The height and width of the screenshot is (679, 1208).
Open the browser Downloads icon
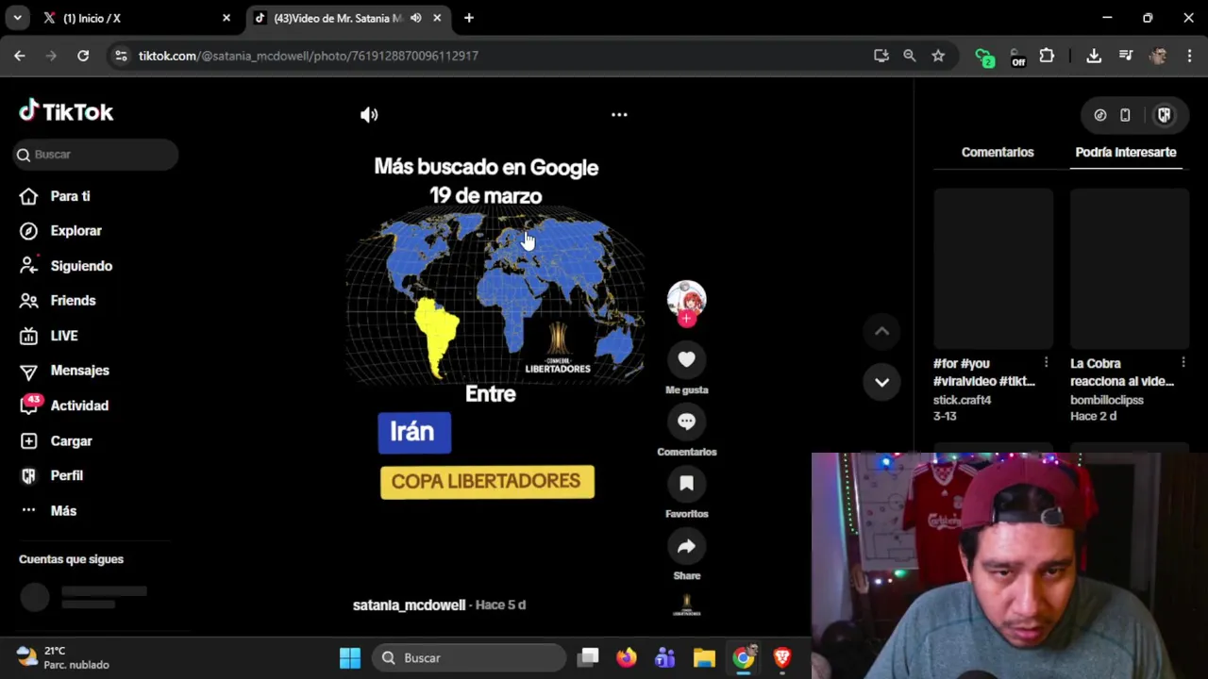(x=1094, y=56)
